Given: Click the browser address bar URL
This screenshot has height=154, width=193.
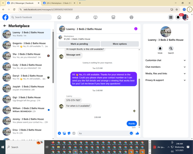Looking at the screenshot, I should point(48,10).
